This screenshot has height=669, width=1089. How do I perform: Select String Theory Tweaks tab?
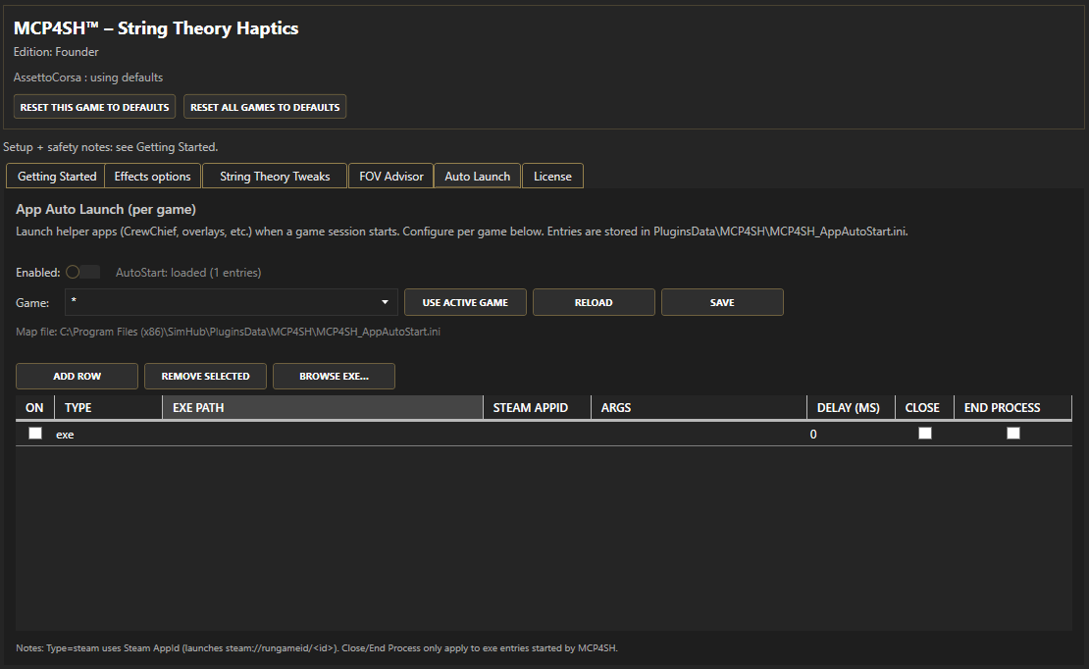tap(275, 177)
